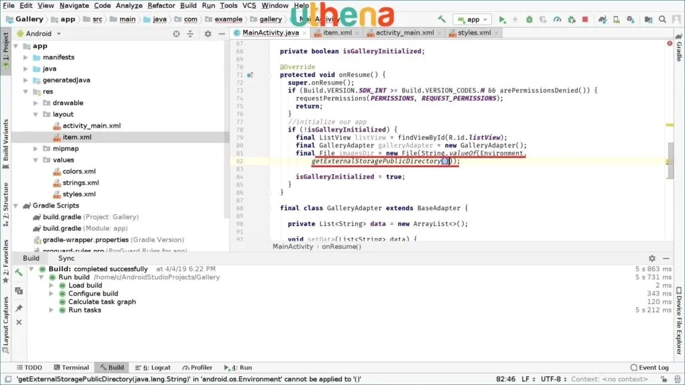Screen dimensions: 685x385
Task: Click the editor vertical scrollbar thumb
Action: pos(670,161)
